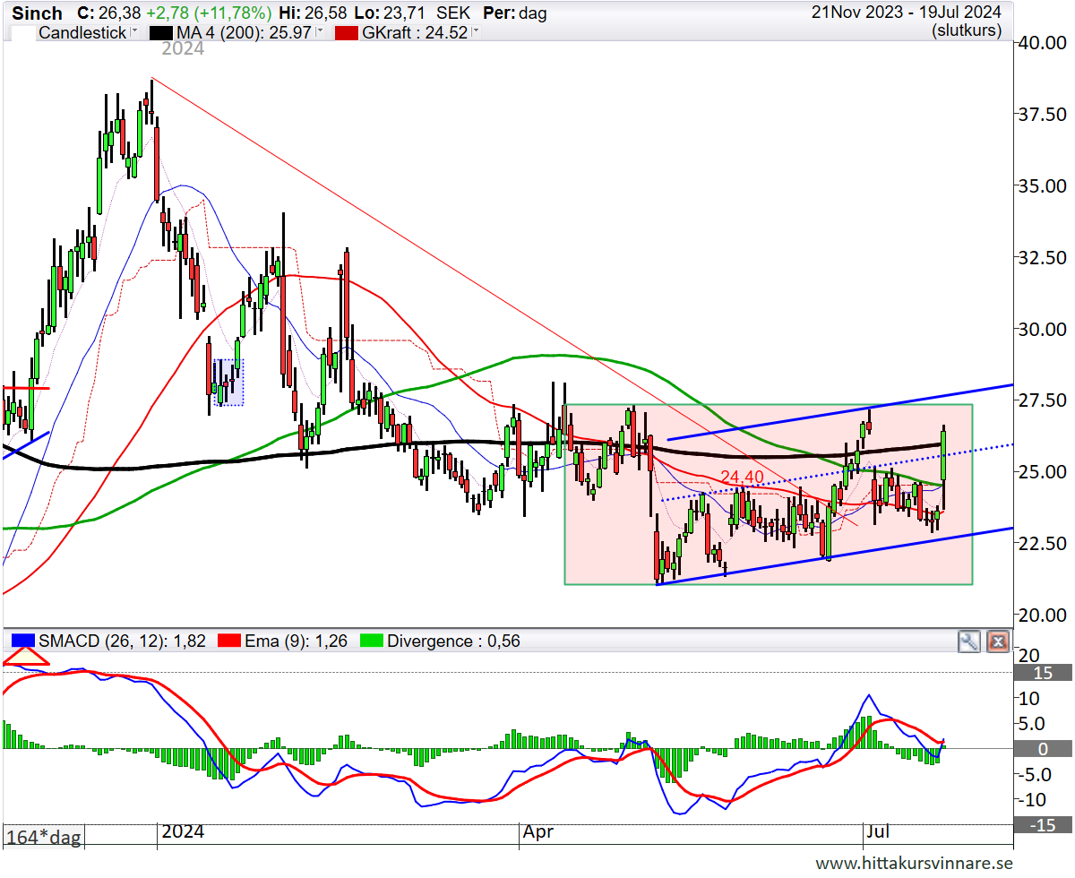
Task: Click the black MA 4 color swatch
Action: click(162, 32)
